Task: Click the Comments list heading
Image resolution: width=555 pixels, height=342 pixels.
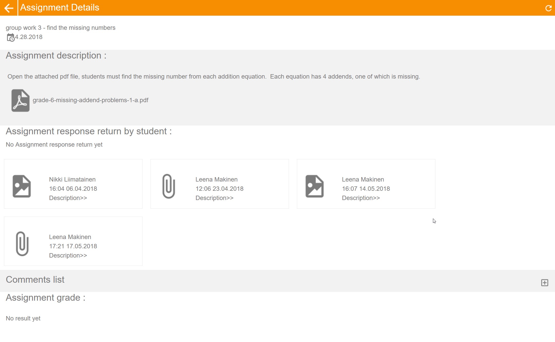Action: [35, 280]
